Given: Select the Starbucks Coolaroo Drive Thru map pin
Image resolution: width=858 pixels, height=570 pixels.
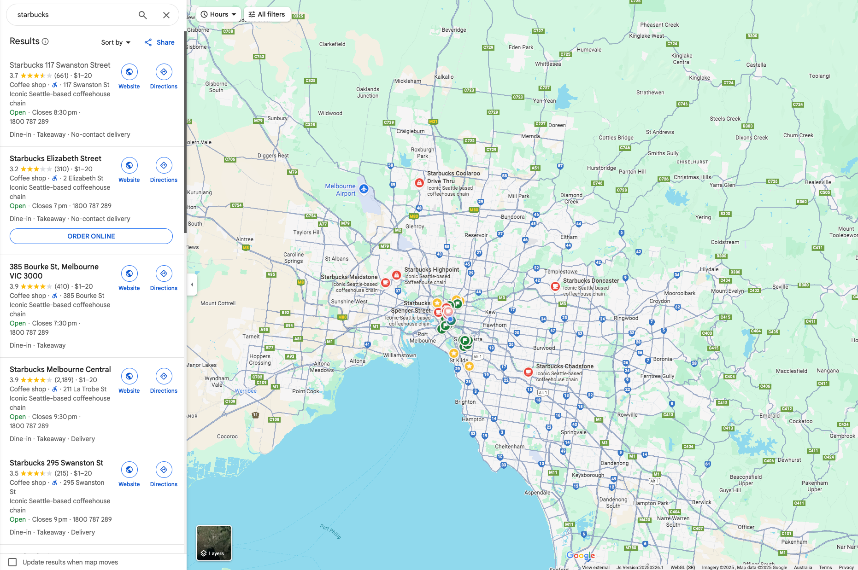Looking at the screenshot, I should [419, 183].
